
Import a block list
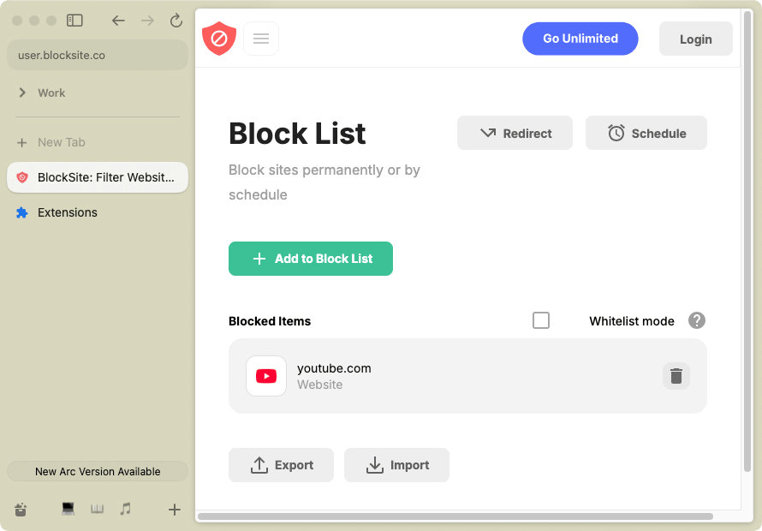pyautogui.click(x=396, y=465)
